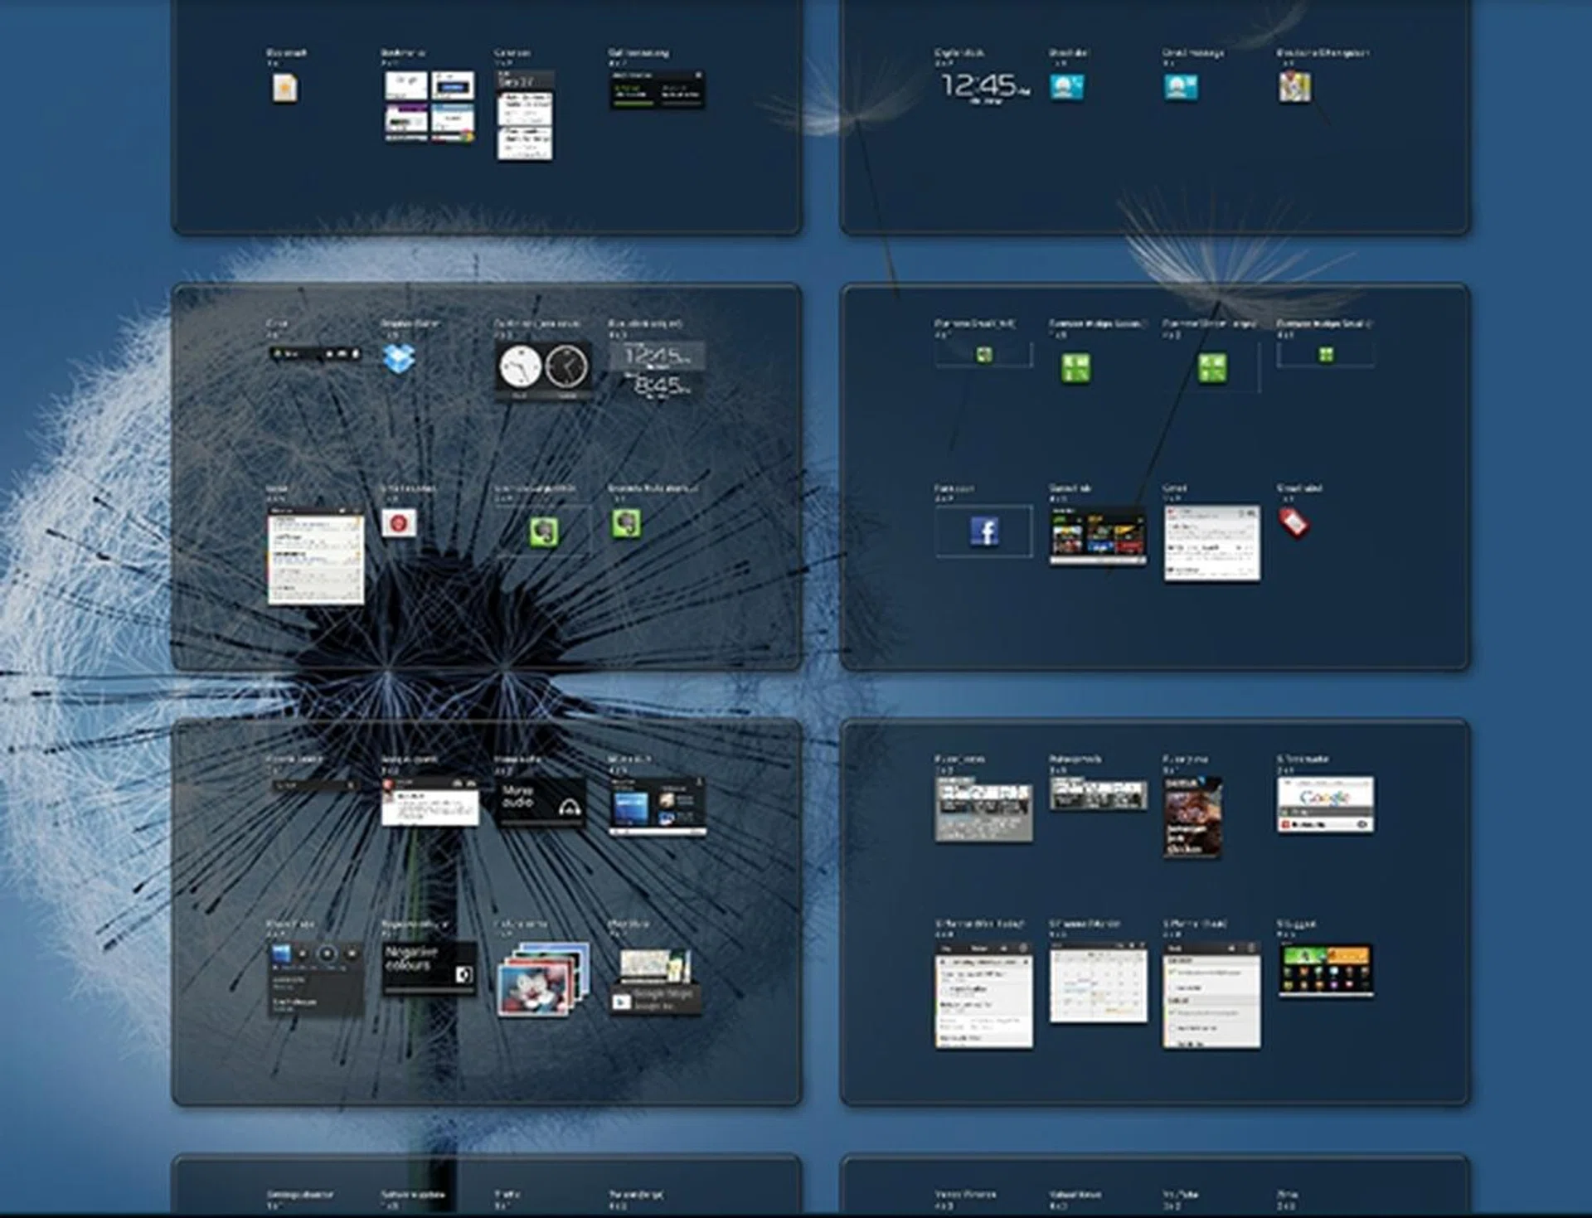This screenshot has height=1218, width=1592.
Task: Select the red record button widget icon
Action: pyautogui.click(x=398, y=523)
